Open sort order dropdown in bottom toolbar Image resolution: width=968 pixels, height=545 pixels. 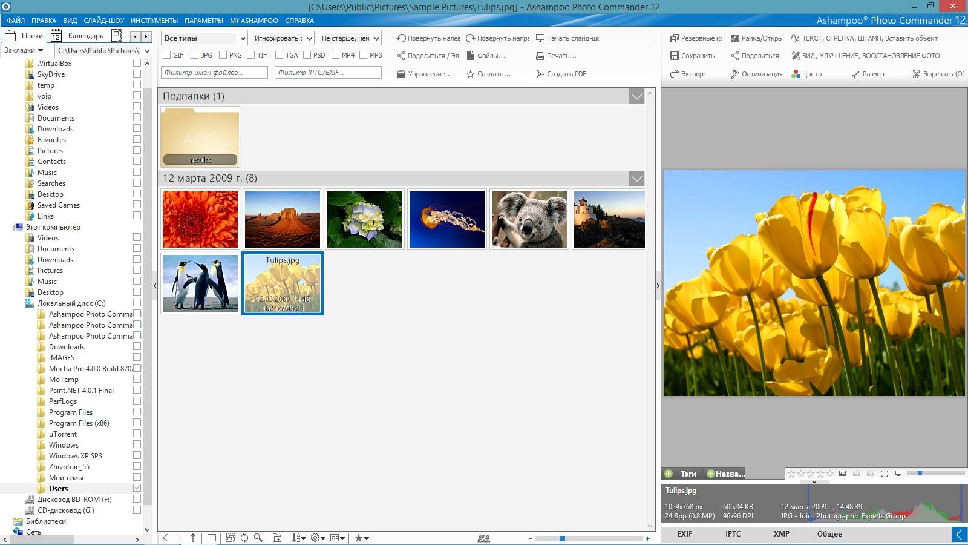click(x=299, y=538)
